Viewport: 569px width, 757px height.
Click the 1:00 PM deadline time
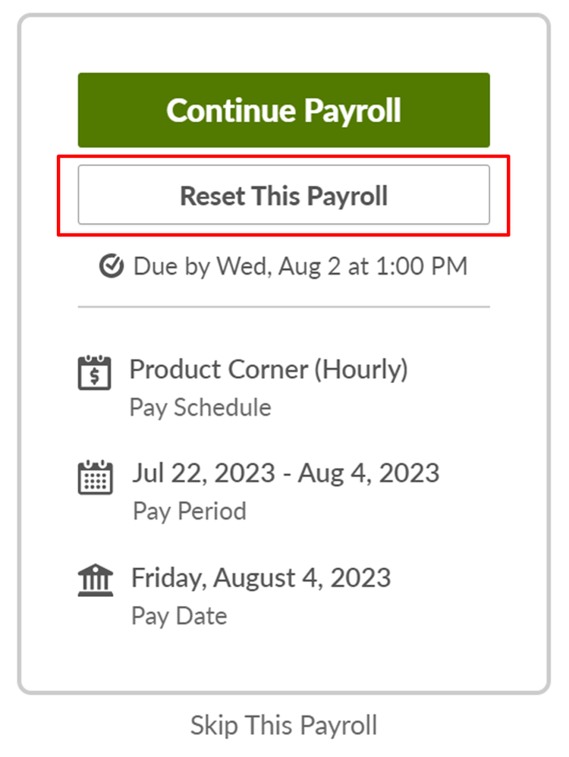coord(421,266)
